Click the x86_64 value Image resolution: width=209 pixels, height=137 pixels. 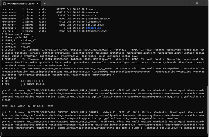(25, 47)
